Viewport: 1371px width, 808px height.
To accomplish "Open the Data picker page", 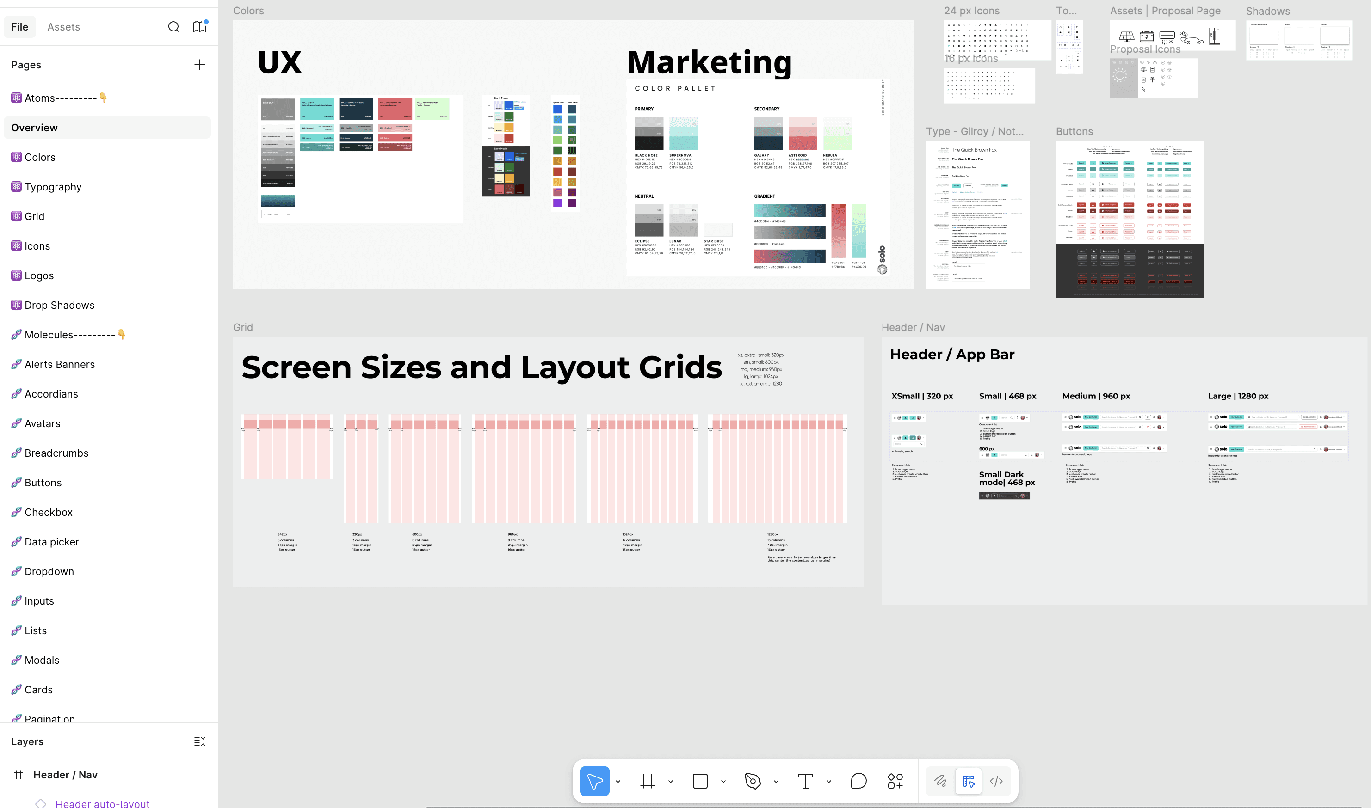I will (x=107, y=542).
